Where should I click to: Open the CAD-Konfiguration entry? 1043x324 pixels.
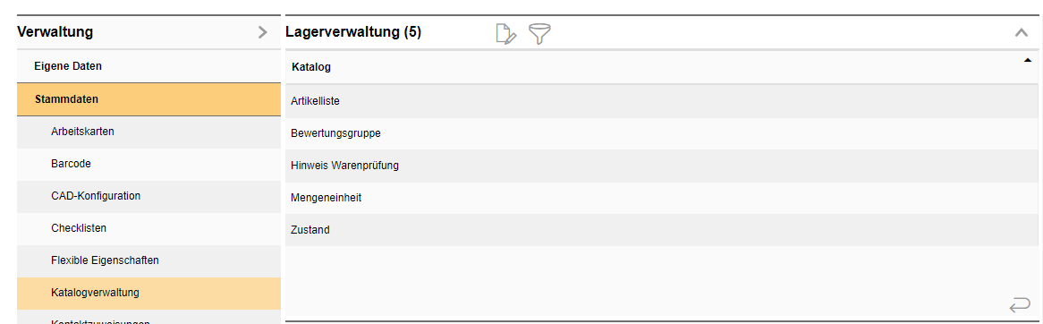pos(149,196)
